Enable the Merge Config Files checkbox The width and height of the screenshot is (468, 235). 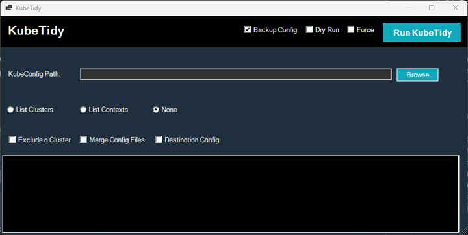pos(83,140)
